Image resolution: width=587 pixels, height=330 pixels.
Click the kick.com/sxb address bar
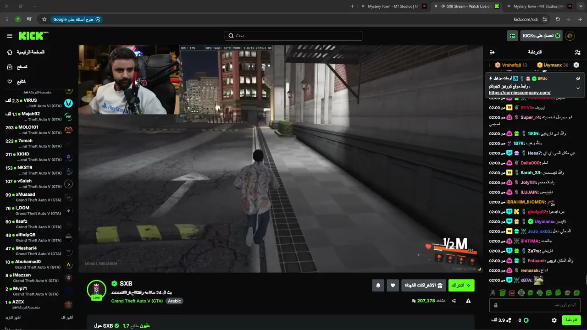[x=526, y=19]
